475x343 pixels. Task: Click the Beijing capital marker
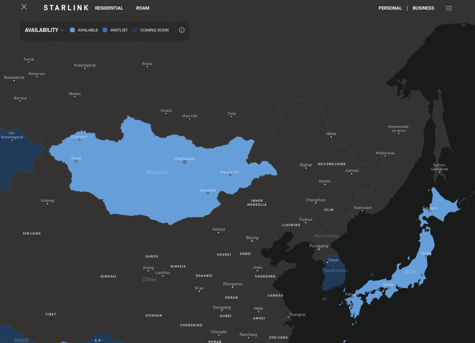tap(252, 241)
